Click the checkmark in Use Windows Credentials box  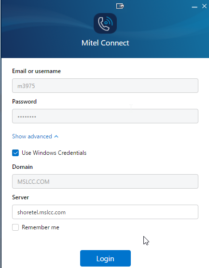click(x=15, y=153)
